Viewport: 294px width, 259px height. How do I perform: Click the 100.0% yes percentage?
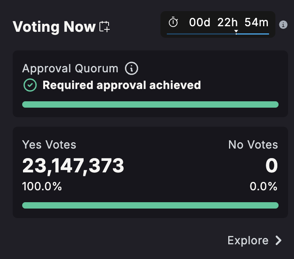(42, 186)
